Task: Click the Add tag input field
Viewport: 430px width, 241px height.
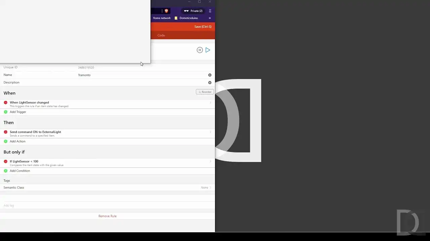Action: (x=107, y=205)
